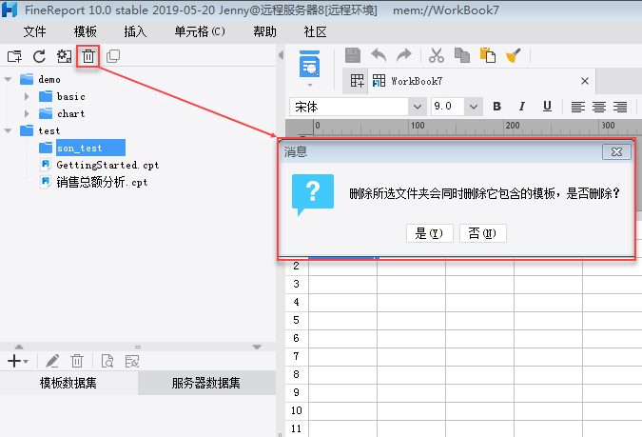Click the scissors cut icon

(x=437, y=55)
